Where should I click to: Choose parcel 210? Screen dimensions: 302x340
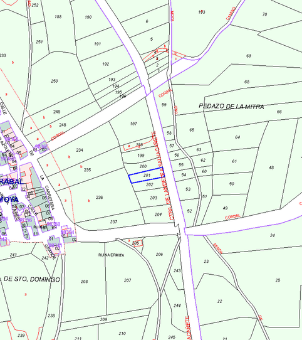[122, 333]
